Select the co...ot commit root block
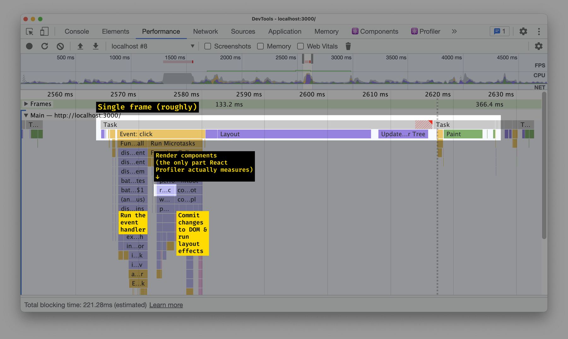 189,190
